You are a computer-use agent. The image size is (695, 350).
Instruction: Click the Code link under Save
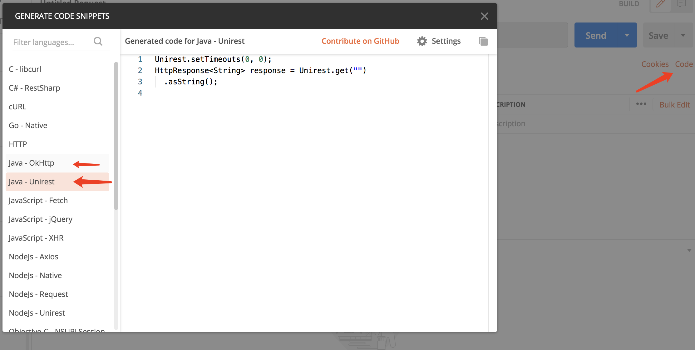coord(683,64)
